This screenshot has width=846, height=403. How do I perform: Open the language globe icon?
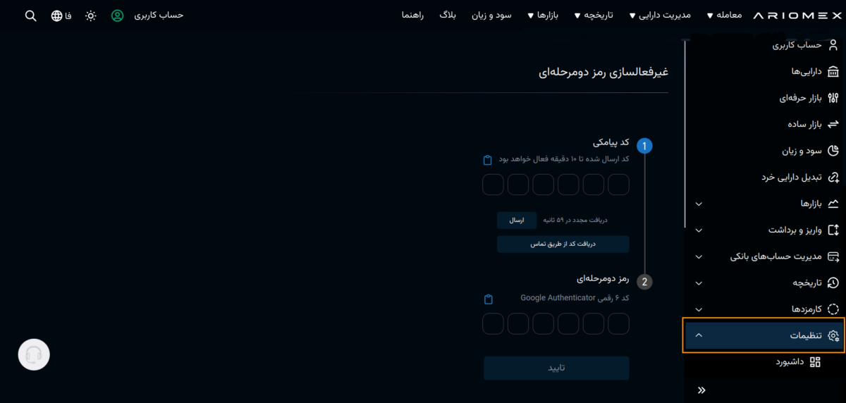[57, 15]
